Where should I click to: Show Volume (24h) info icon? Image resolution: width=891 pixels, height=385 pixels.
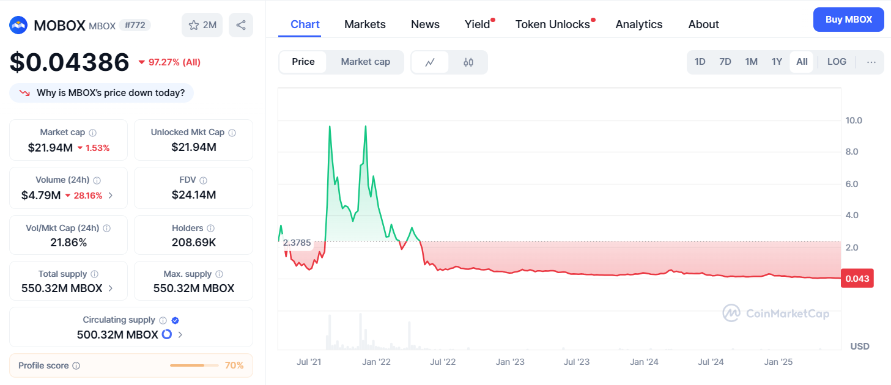(x=97, y=180)
